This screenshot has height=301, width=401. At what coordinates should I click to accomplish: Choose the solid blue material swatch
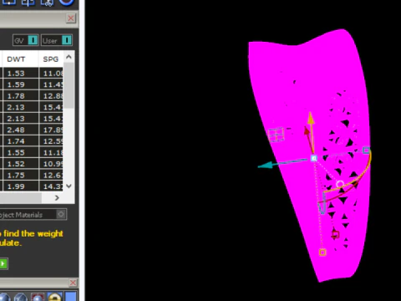tap(71, 297)
